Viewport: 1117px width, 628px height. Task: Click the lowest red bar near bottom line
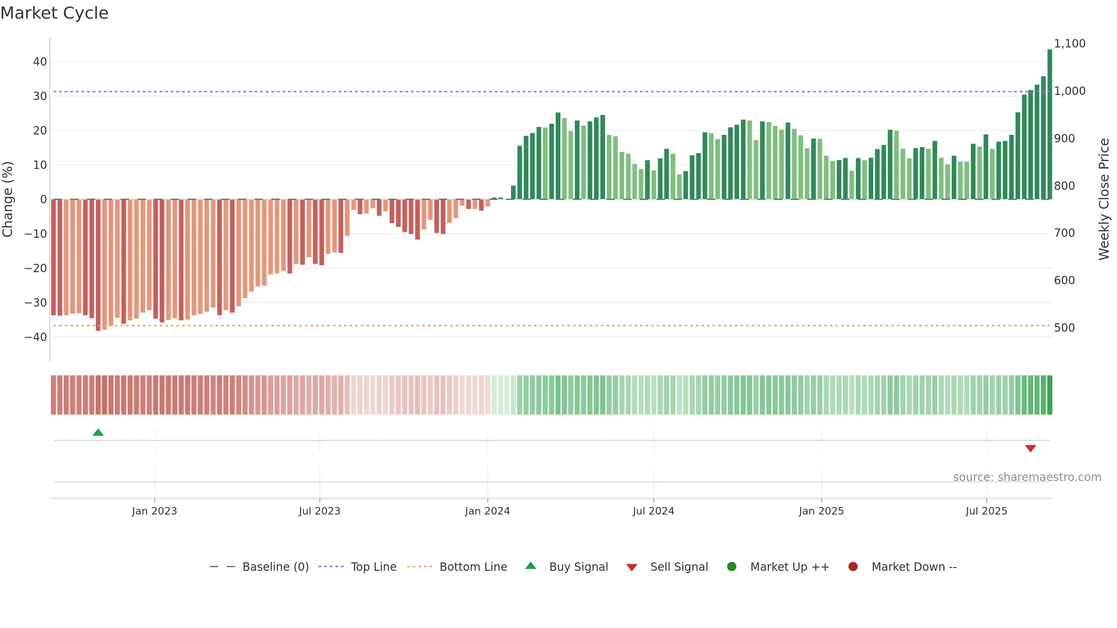(98, 265)
